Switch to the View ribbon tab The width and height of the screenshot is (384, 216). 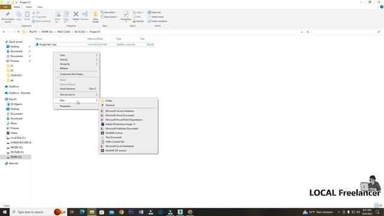pos(40,7)
